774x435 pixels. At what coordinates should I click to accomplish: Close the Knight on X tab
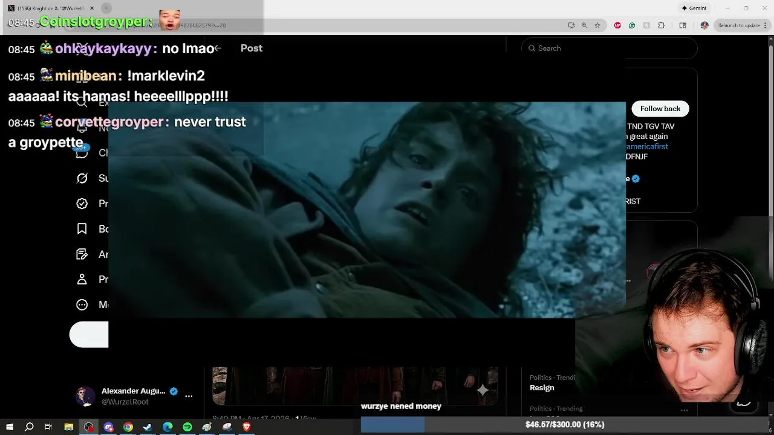point(92,8)
